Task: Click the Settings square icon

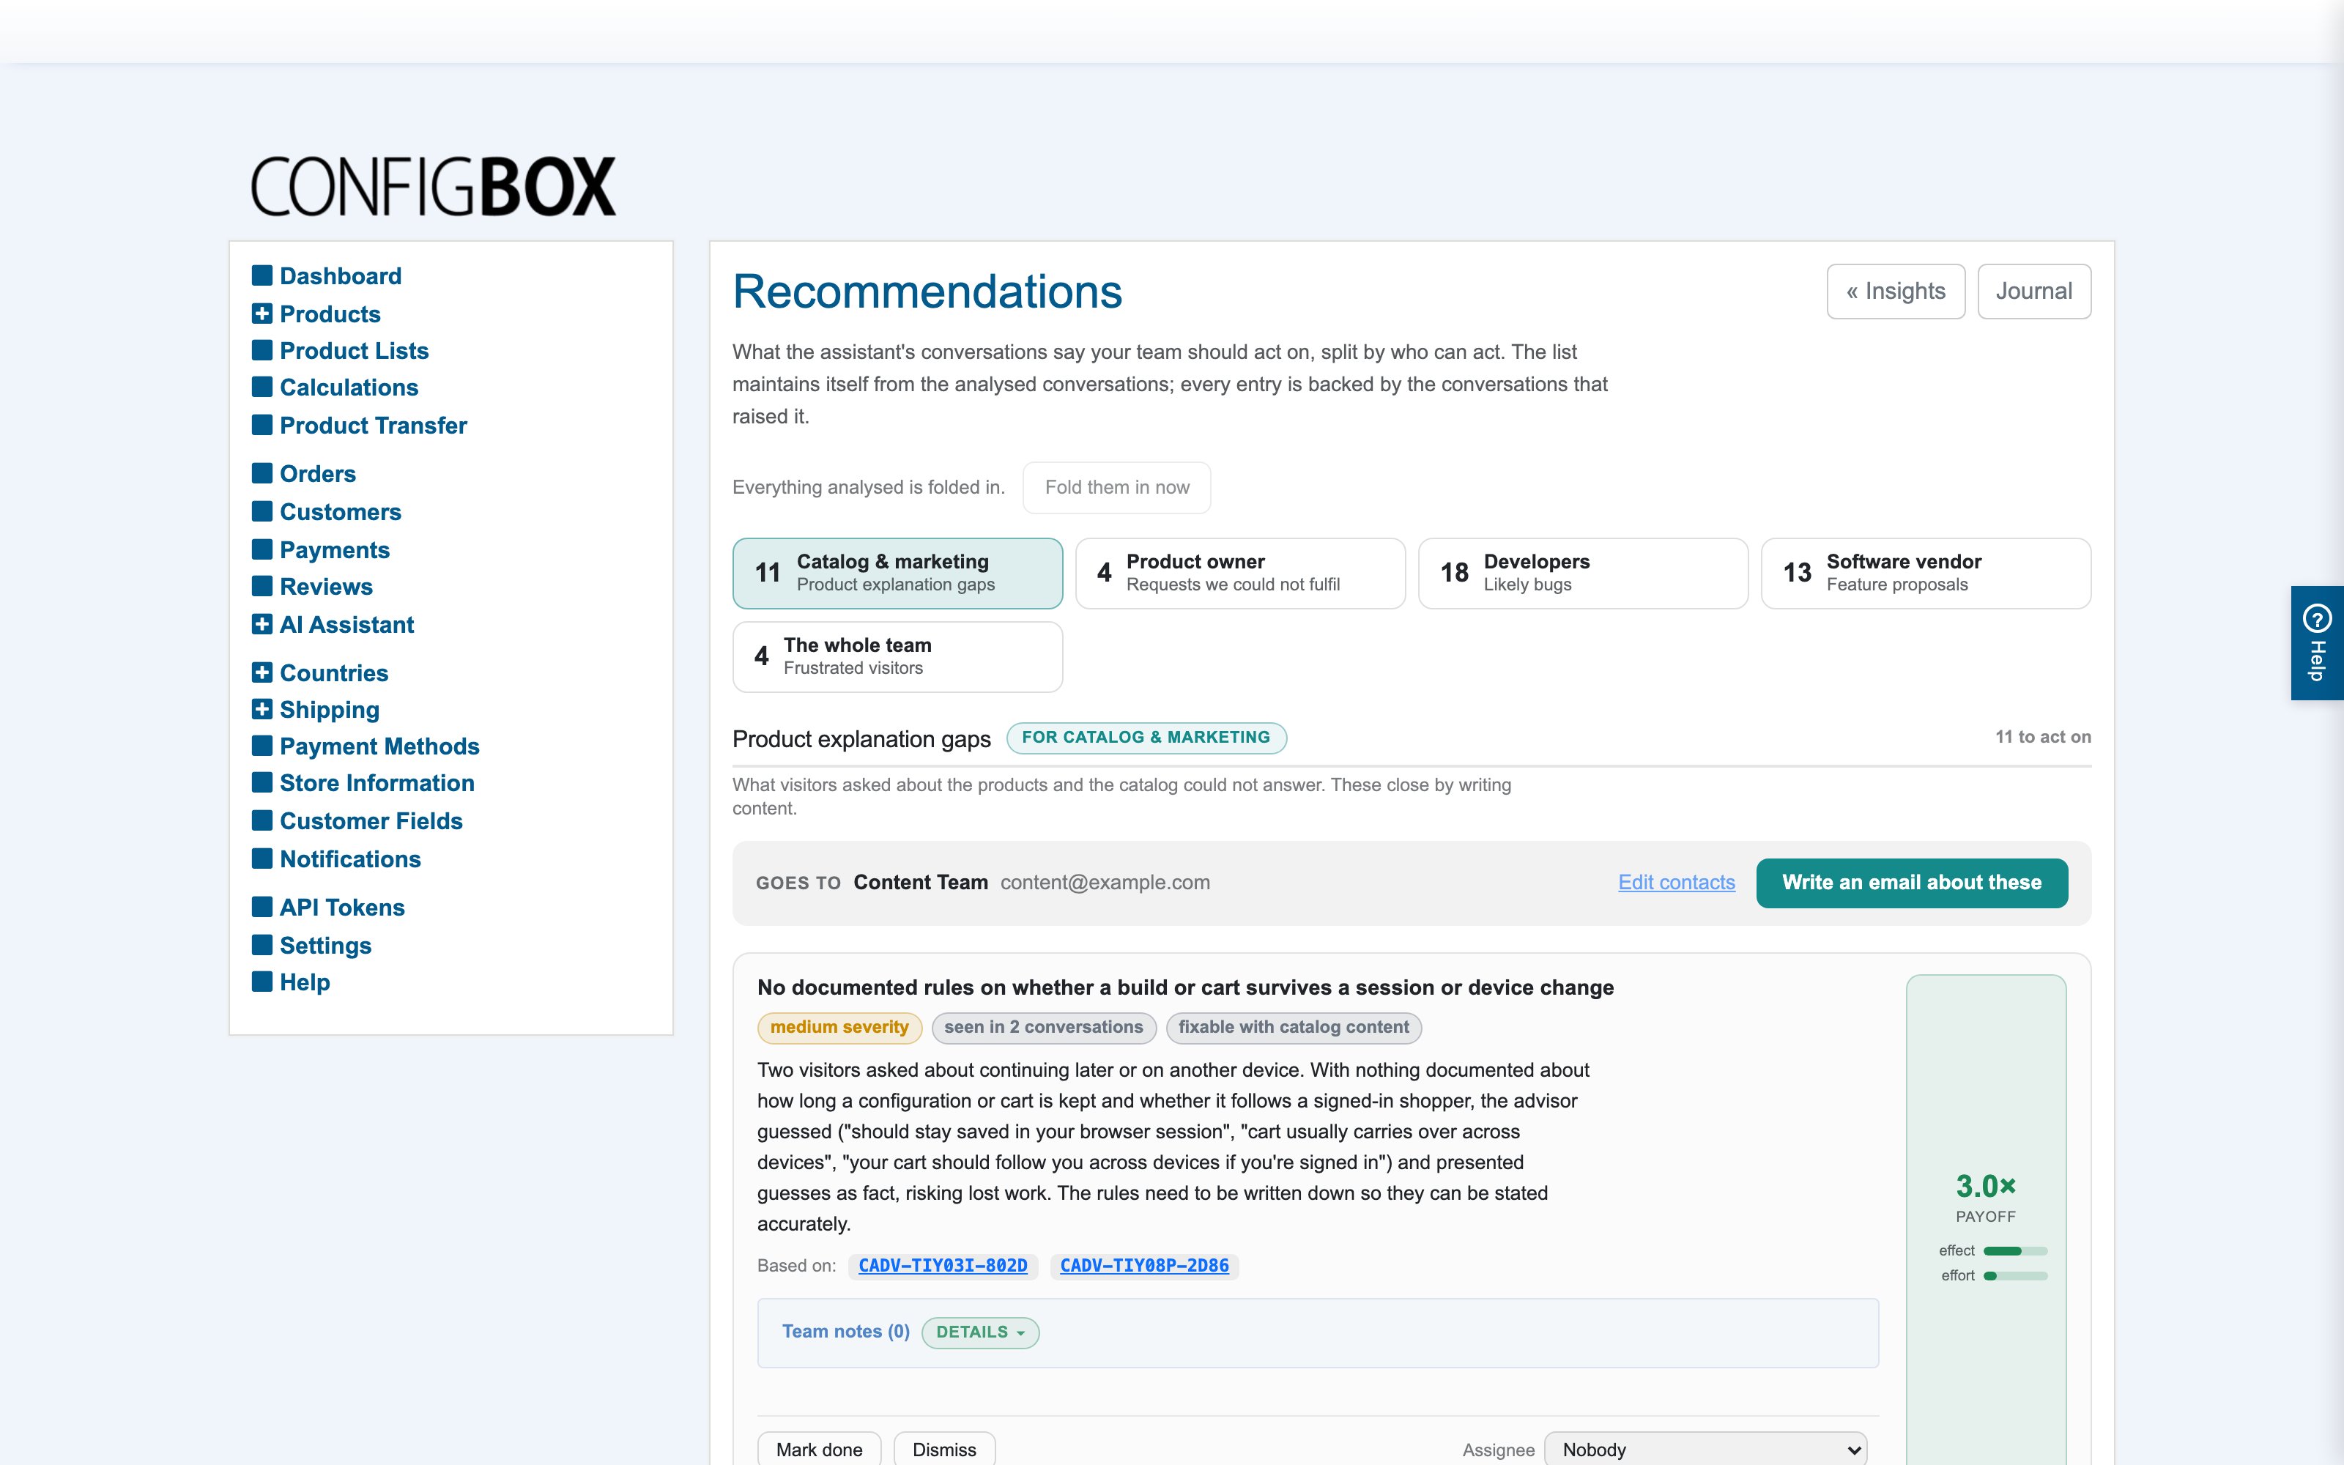Action: tap(262, 945)
